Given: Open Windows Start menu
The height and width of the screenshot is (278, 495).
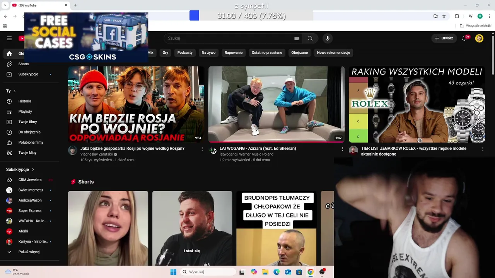Looking at the screenshot, I should [173, 272].
